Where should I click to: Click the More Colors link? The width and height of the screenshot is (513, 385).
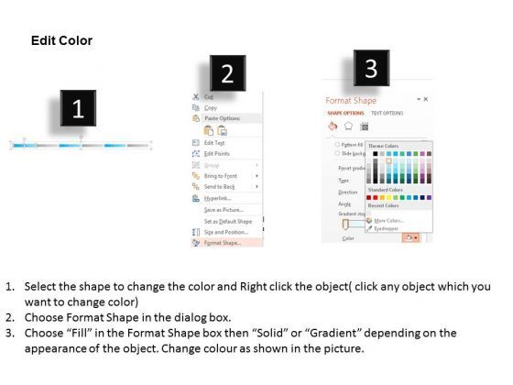388,220
